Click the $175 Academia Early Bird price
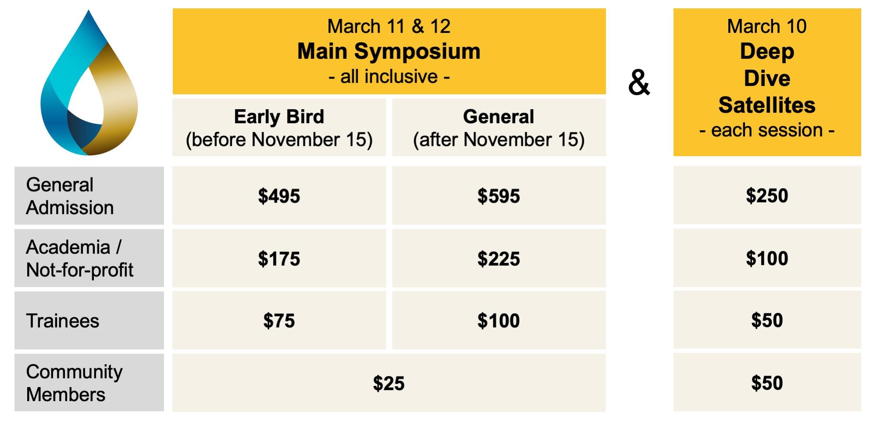Image resolution: width=877 pixels, height=427 pixels. point(279,258)
